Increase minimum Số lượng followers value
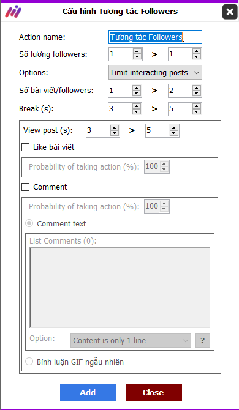This screenshot has width=239, height=410. click(x=137, y=51)
